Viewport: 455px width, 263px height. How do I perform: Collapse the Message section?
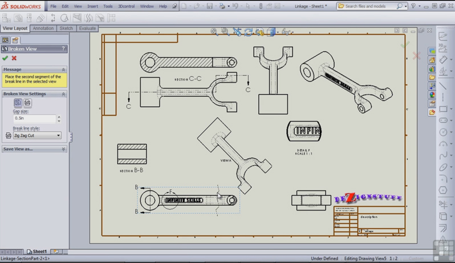[63, 70]
